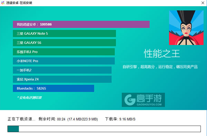The image size is (207, 136).
Task: Click the 17.4 MB/223.9 MB size text
Action: pos(83,119)
